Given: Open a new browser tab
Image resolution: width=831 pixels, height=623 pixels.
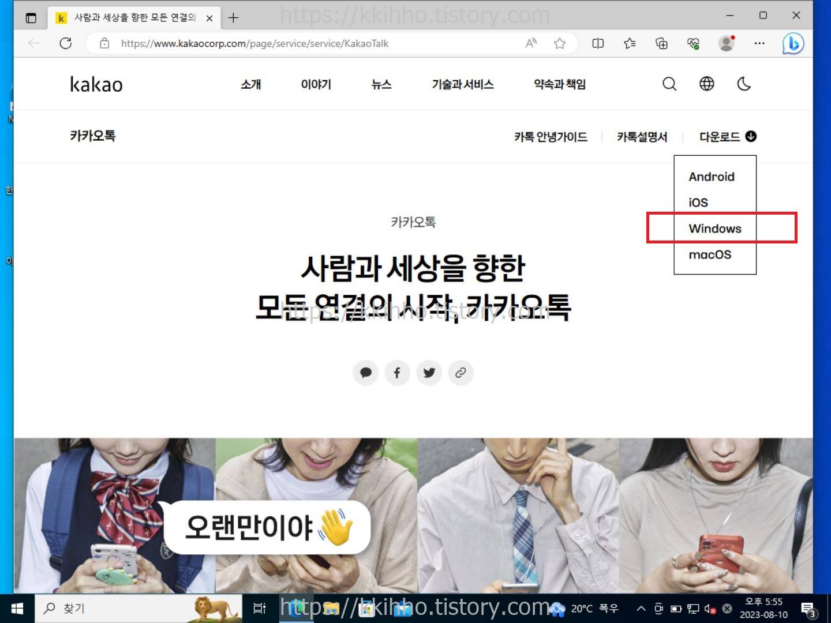Looking at the screenshot, I should click(x=233, y=18).
